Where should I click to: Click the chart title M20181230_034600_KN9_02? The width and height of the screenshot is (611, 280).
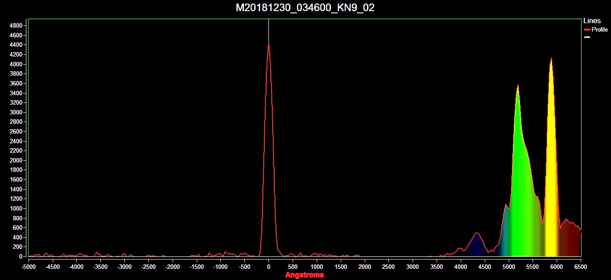pos(305,8)
